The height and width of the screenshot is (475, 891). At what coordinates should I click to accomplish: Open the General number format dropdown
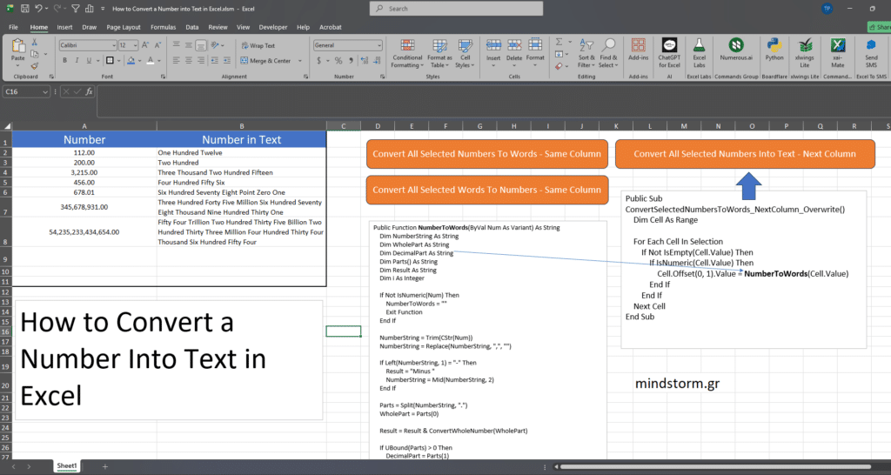379,45
